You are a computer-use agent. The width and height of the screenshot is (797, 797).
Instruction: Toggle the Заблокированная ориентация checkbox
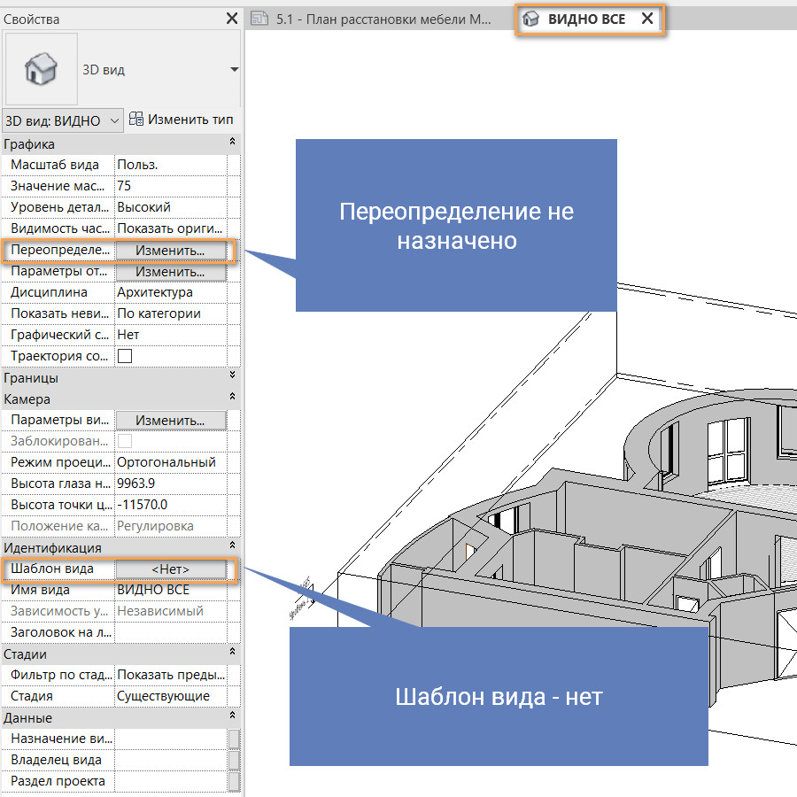[x=125, y=441]
